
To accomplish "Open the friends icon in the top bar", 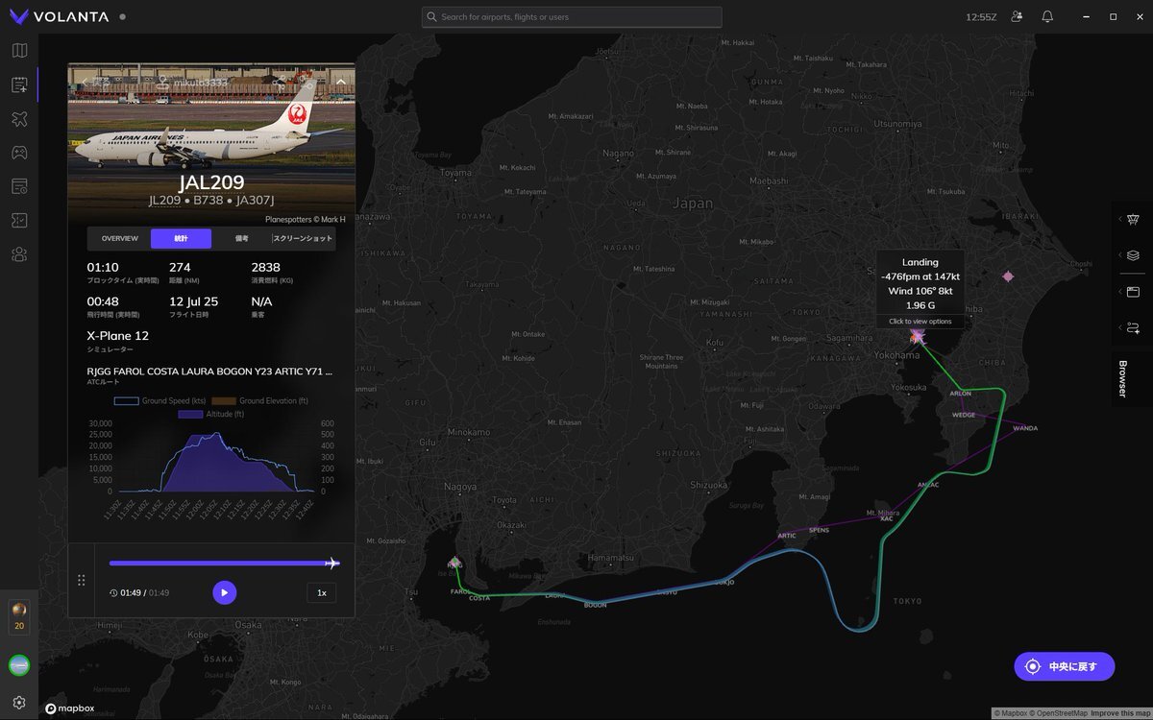I will point(1018,16).
